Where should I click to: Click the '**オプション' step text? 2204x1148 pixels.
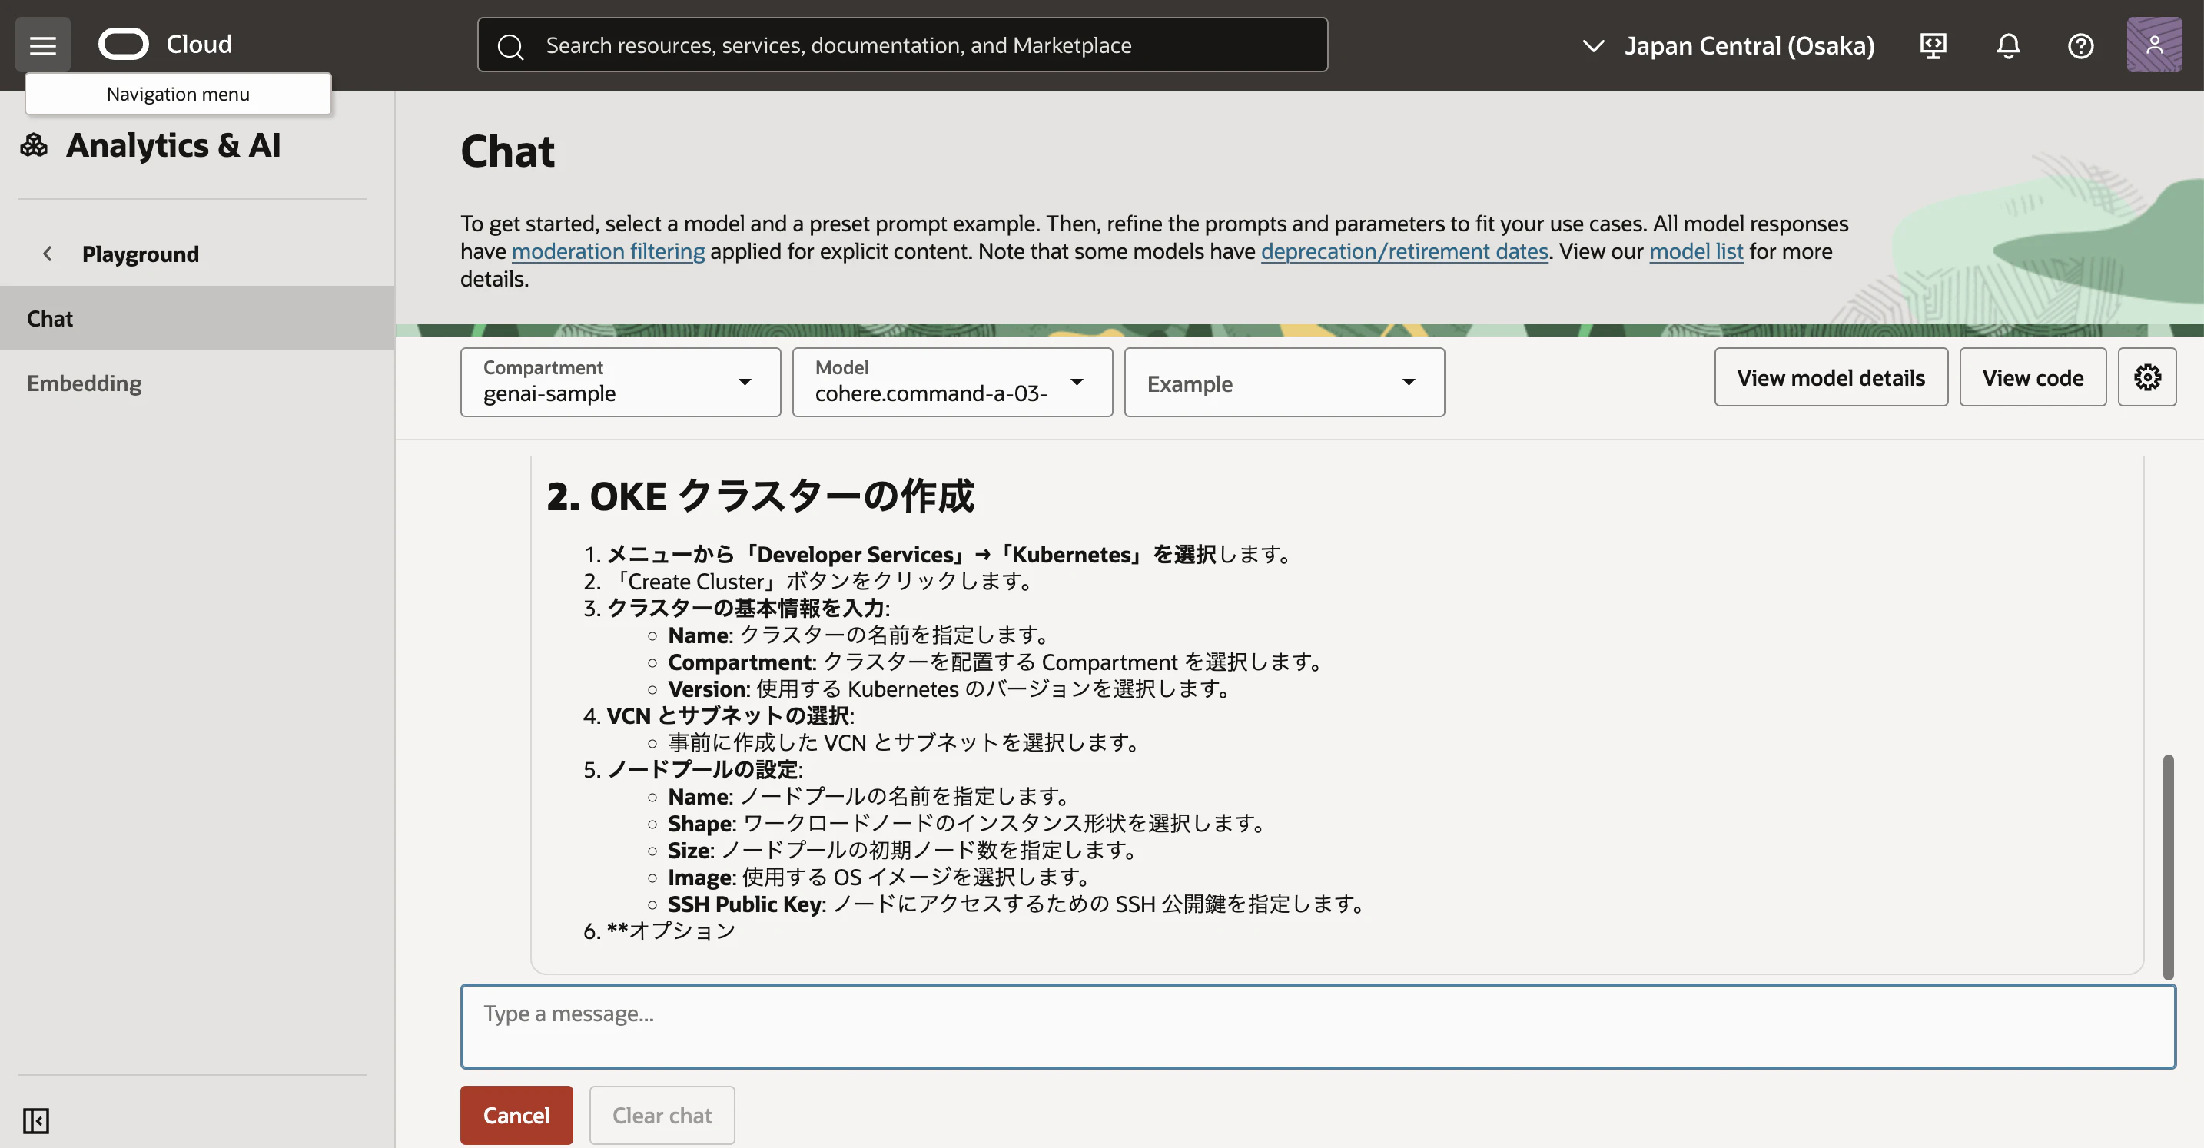tap(671, 931)
